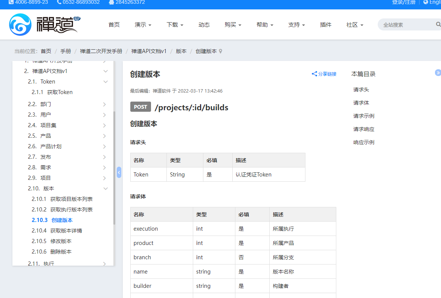
Task: Click the ZenTao logo icon
Action: [20, 24]
